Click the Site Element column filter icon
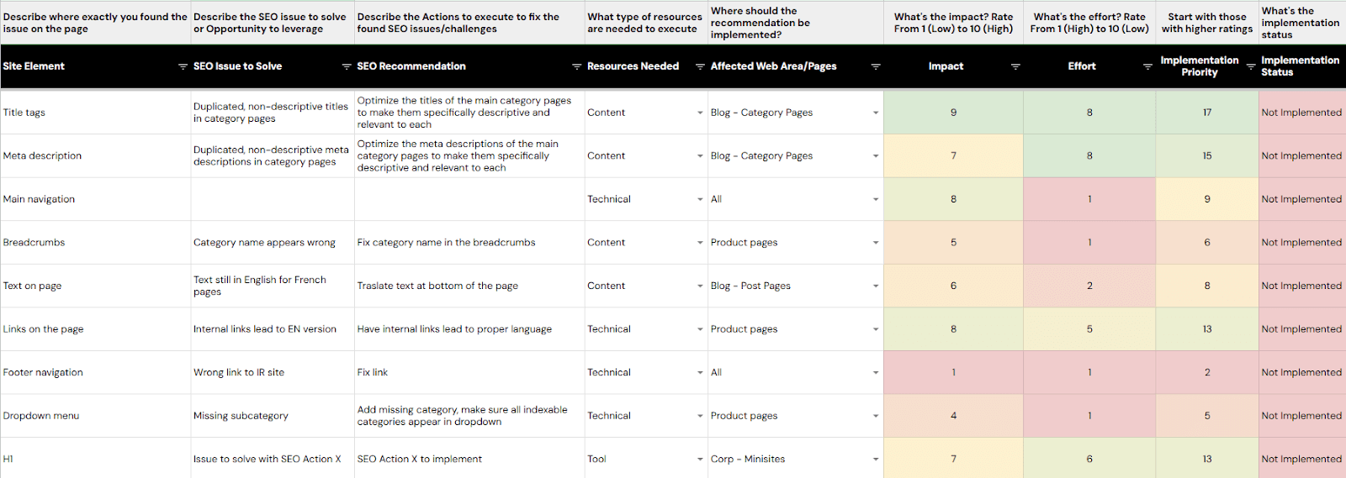1346x478 pixels. click(183, 66)
